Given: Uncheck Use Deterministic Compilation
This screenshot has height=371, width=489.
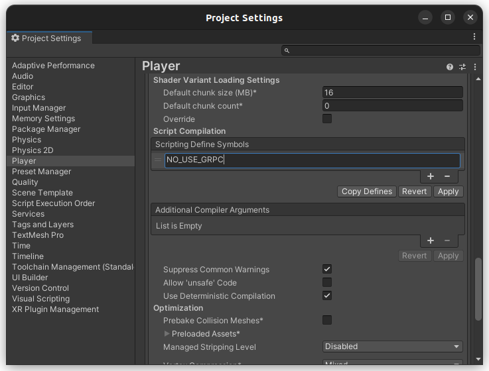Looking at the screenshot, I should tap(327, 295).
